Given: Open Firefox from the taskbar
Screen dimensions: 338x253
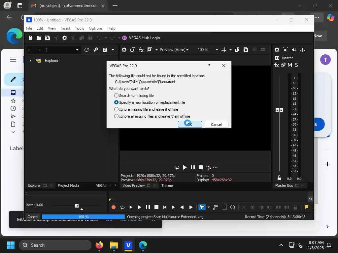Looking at the screenshot, I should [99, 245].
